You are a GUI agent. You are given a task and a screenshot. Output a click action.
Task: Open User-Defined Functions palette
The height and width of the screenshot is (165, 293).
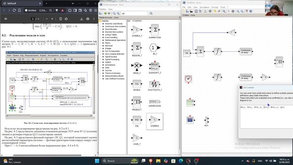(x=114, y=78)
